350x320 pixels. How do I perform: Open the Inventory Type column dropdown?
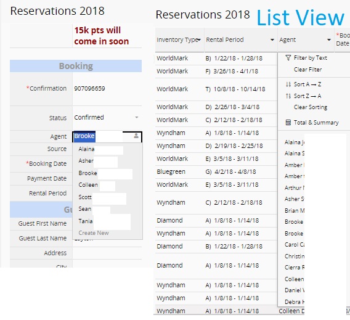tap(199, 39)
